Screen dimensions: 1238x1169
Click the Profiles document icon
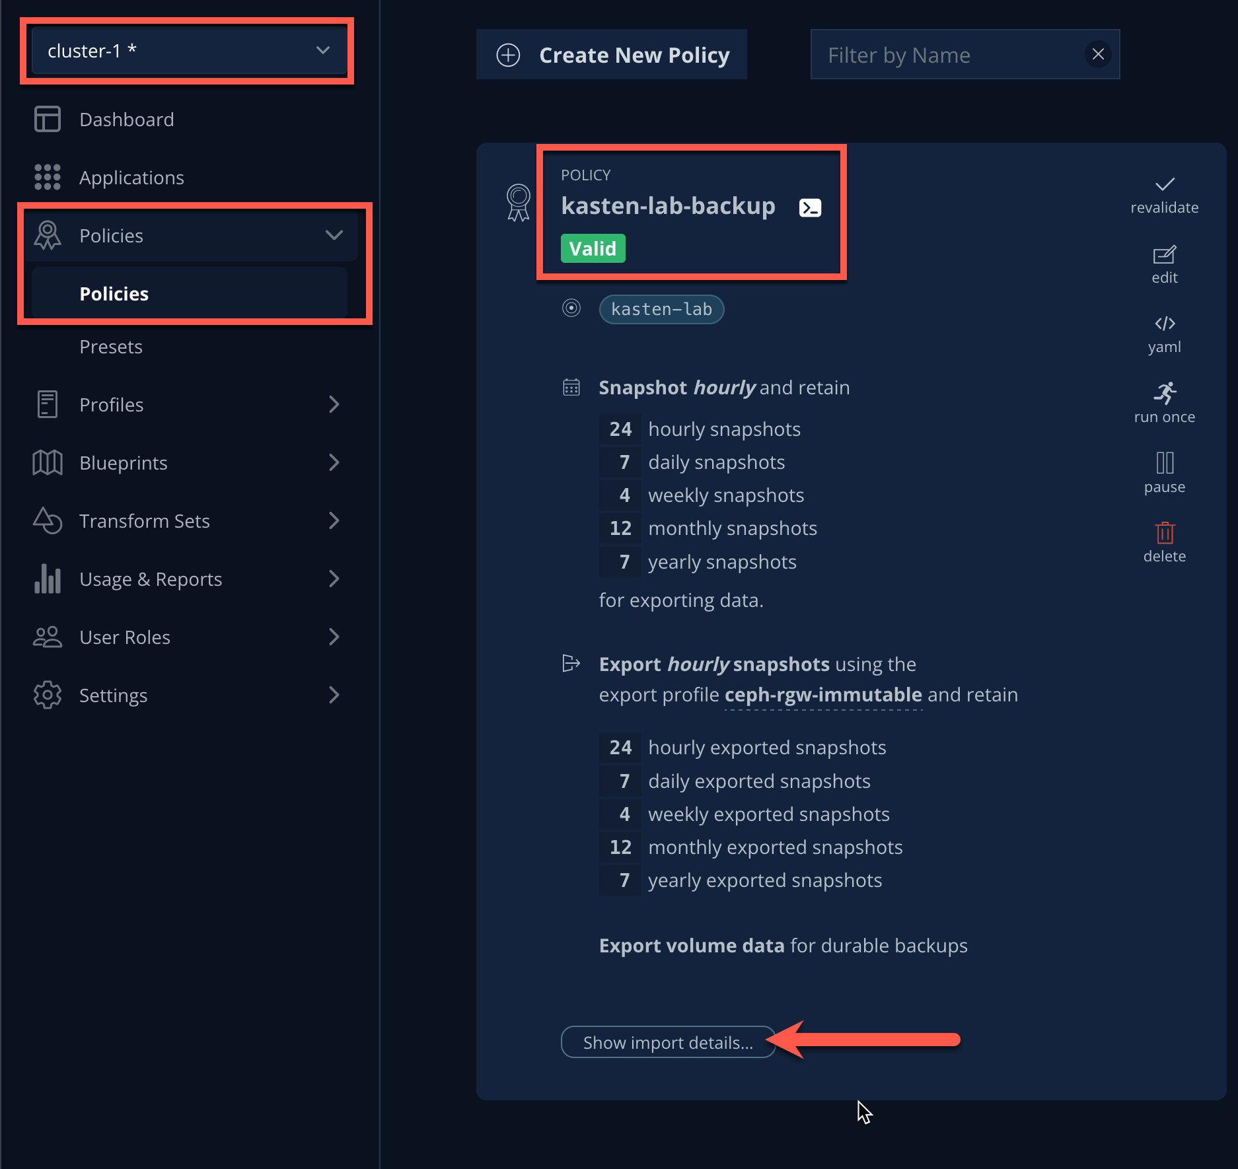(48, 404)
